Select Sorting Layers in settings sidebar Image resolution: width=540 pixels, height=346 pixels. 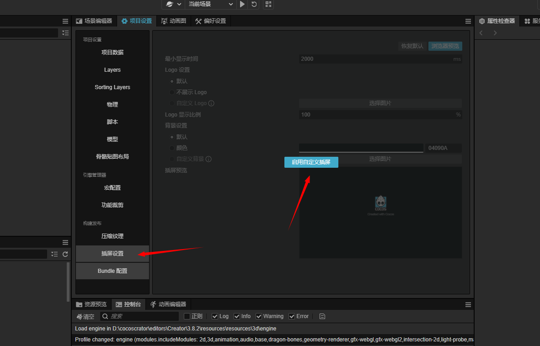pos(112,87)
